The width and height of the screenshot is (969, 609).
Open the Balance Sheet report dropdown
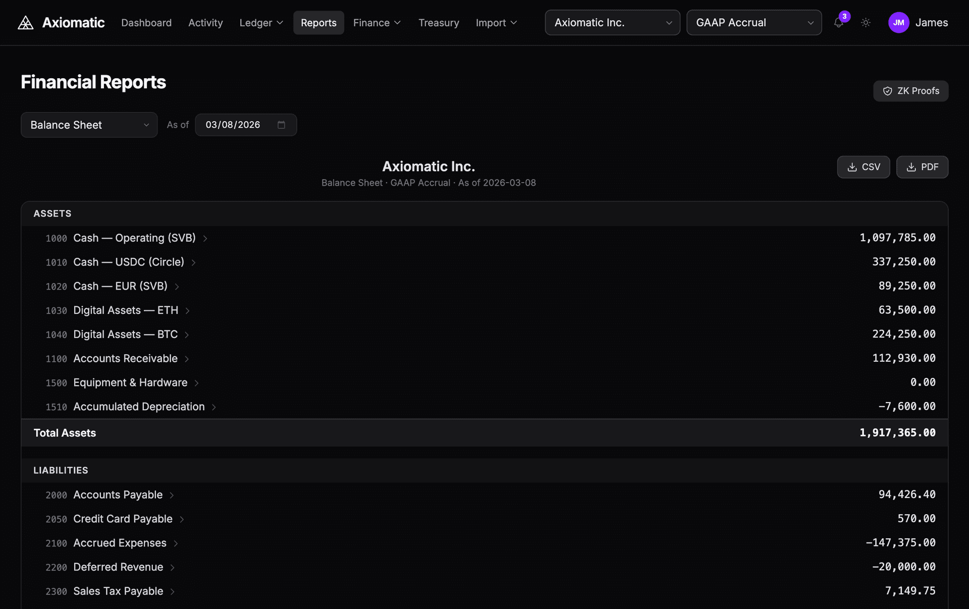click(89, 125)
